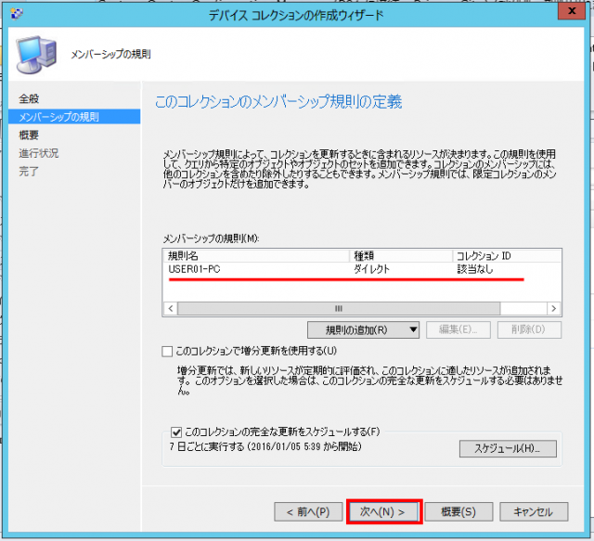Screen dimensions: 594x541
Task: Click the 次へ(N) > button
Action: [383, 511]
